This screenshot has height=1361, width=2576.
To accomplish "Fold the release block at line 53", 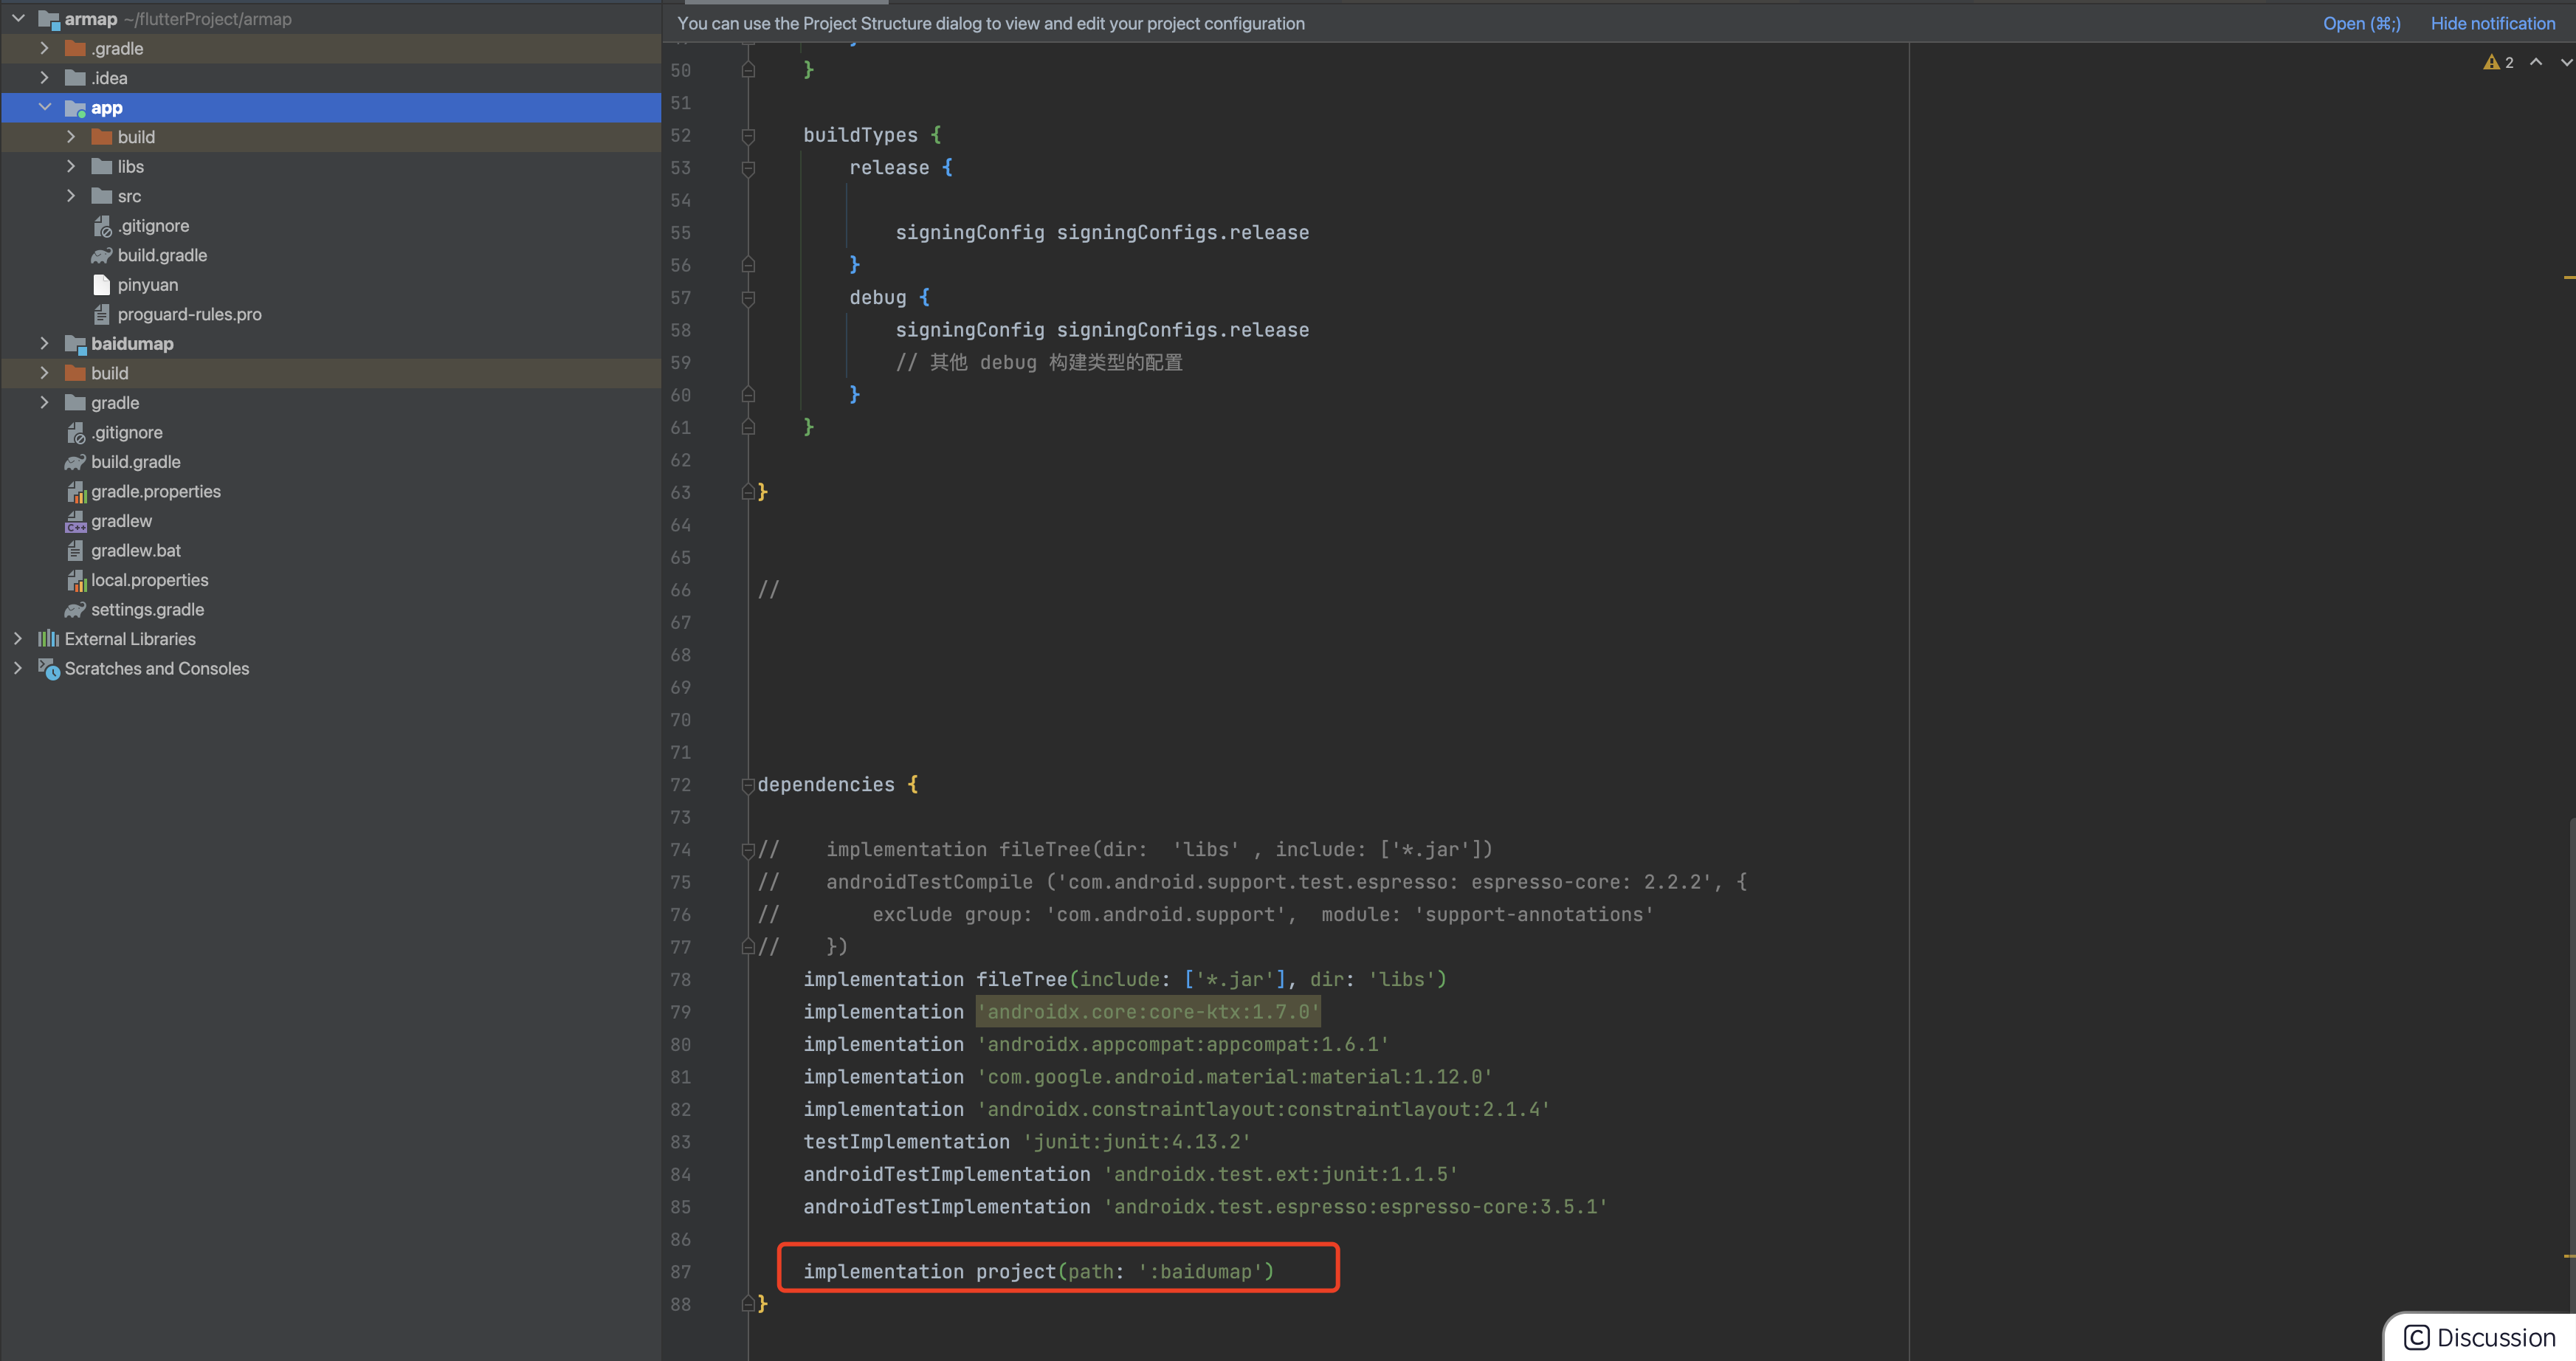I will [748, 168].
